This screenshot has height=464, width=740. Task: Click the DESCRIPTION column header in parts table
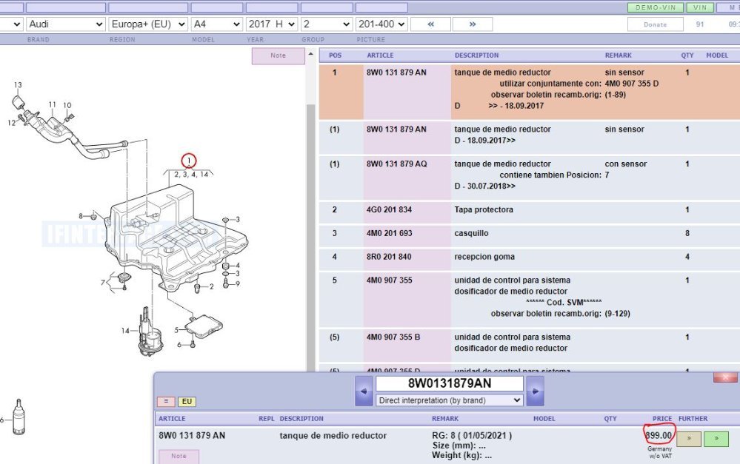[x=476, y=56]
